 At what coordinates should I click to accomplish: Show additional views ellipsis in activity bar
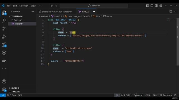coord(4,69)
